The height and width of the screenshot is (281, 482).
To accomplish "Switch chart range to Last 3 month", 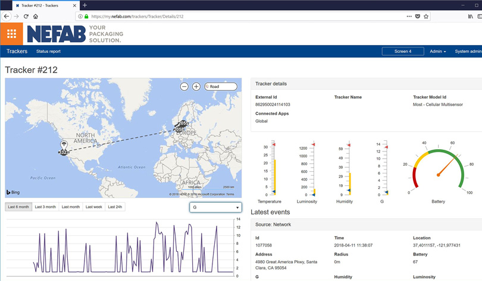I will coord(45,207).
